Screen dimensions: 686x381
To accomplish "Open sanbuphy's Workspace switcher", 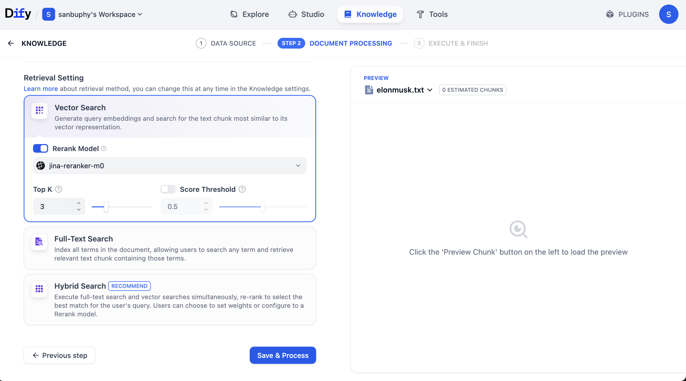I will click(100, 14).
